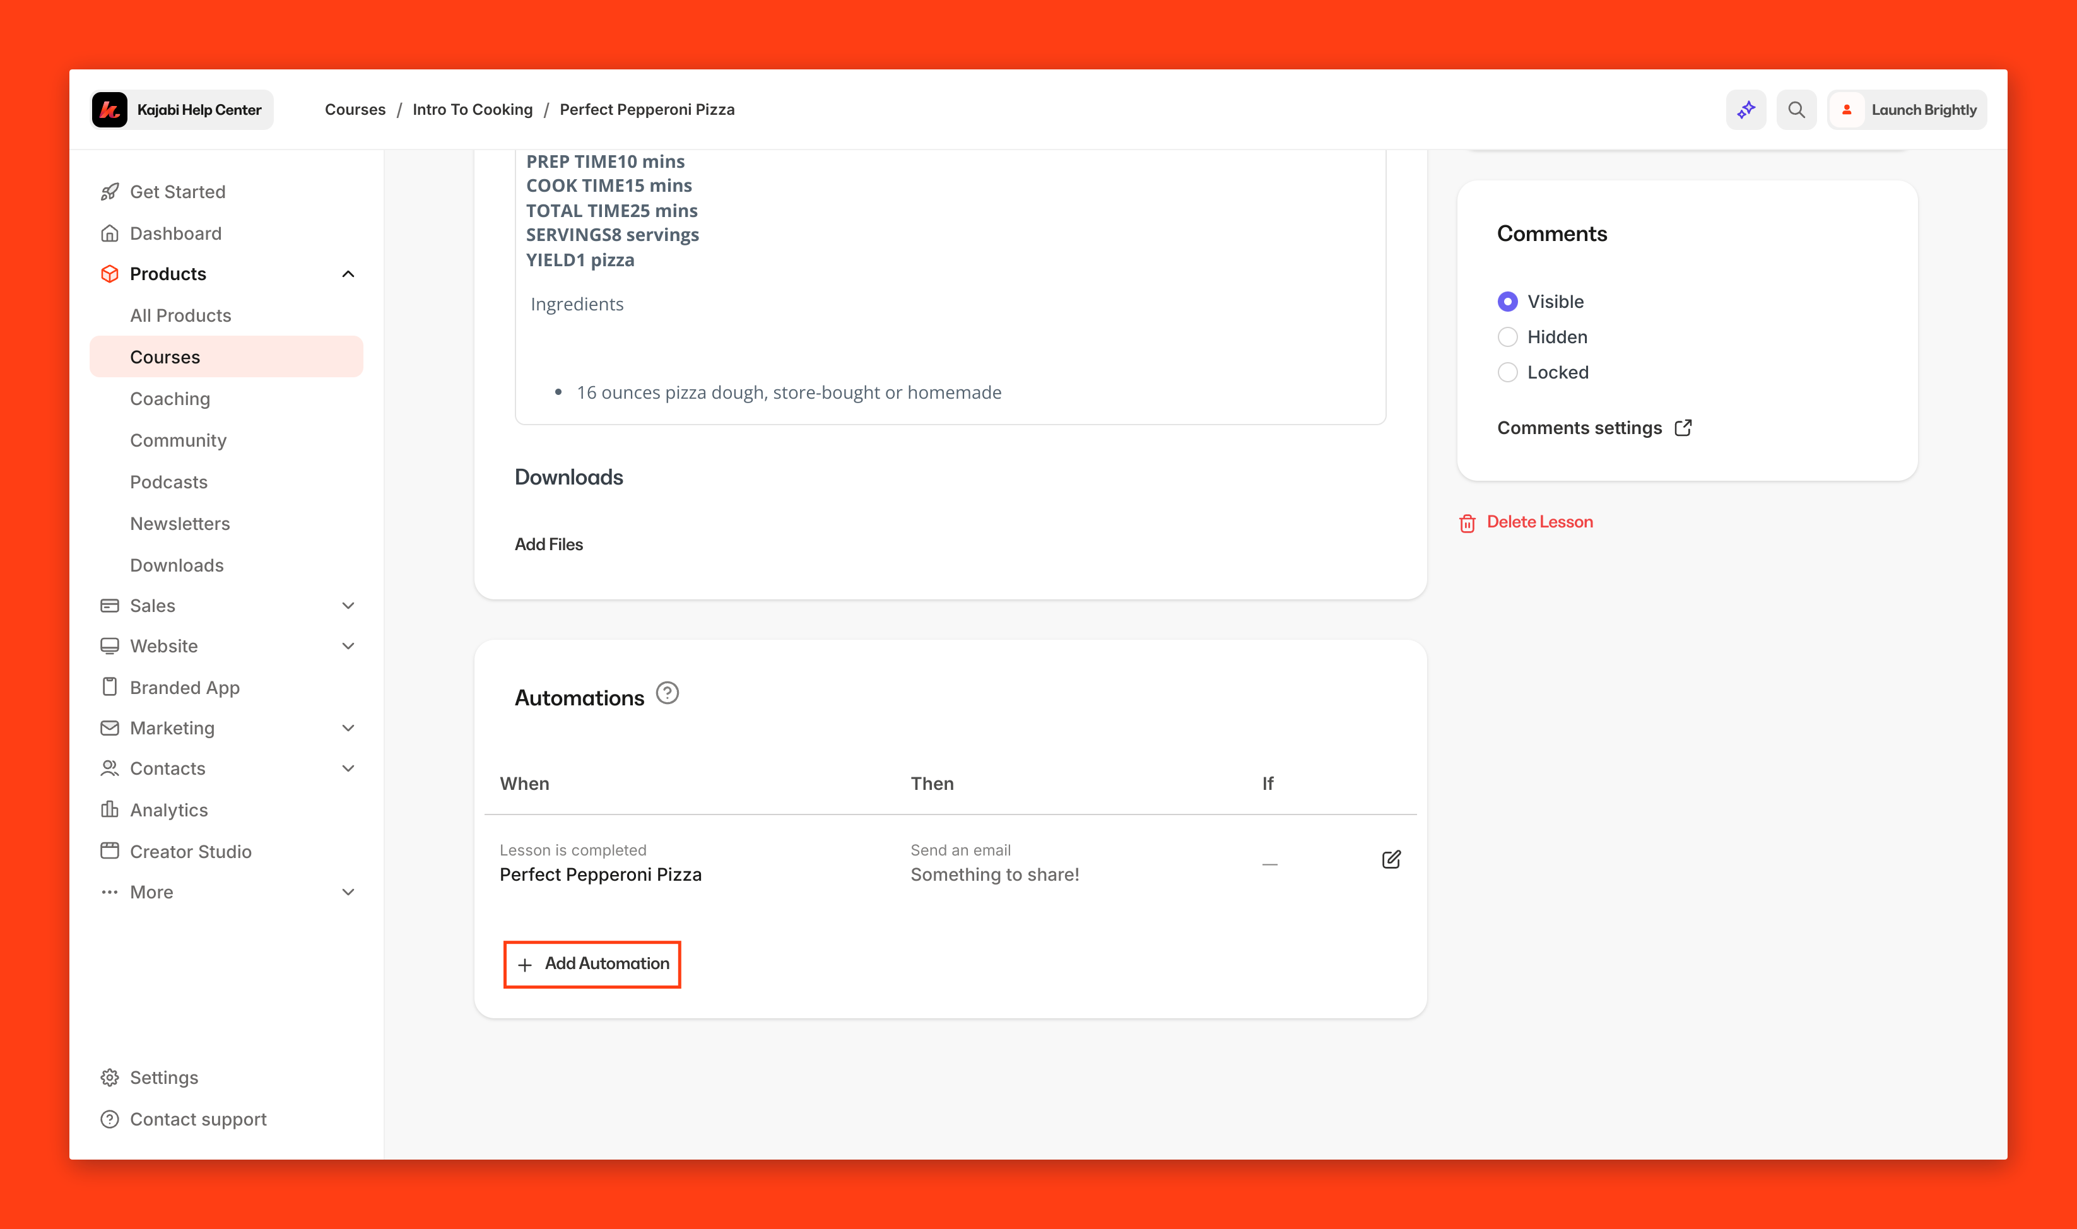
Task: Expand the Marketing section arrow
Action: tap(348, 728)
